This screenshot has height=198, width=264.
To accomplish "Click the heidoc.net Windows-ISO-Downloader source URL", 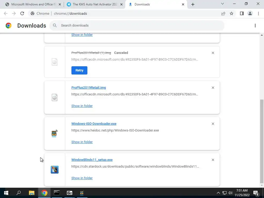I will (115, 130).
